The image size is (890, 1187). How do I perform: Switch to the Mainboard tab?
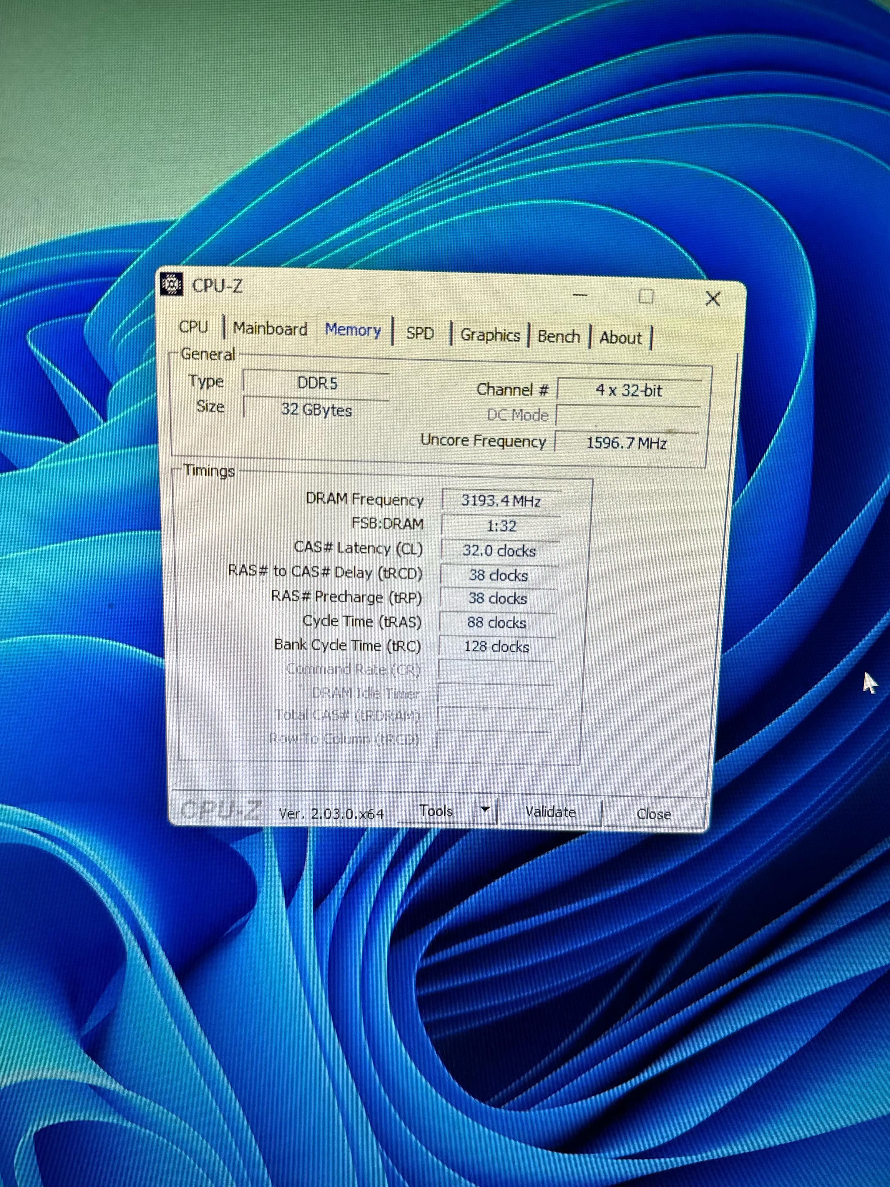(270, 329)
